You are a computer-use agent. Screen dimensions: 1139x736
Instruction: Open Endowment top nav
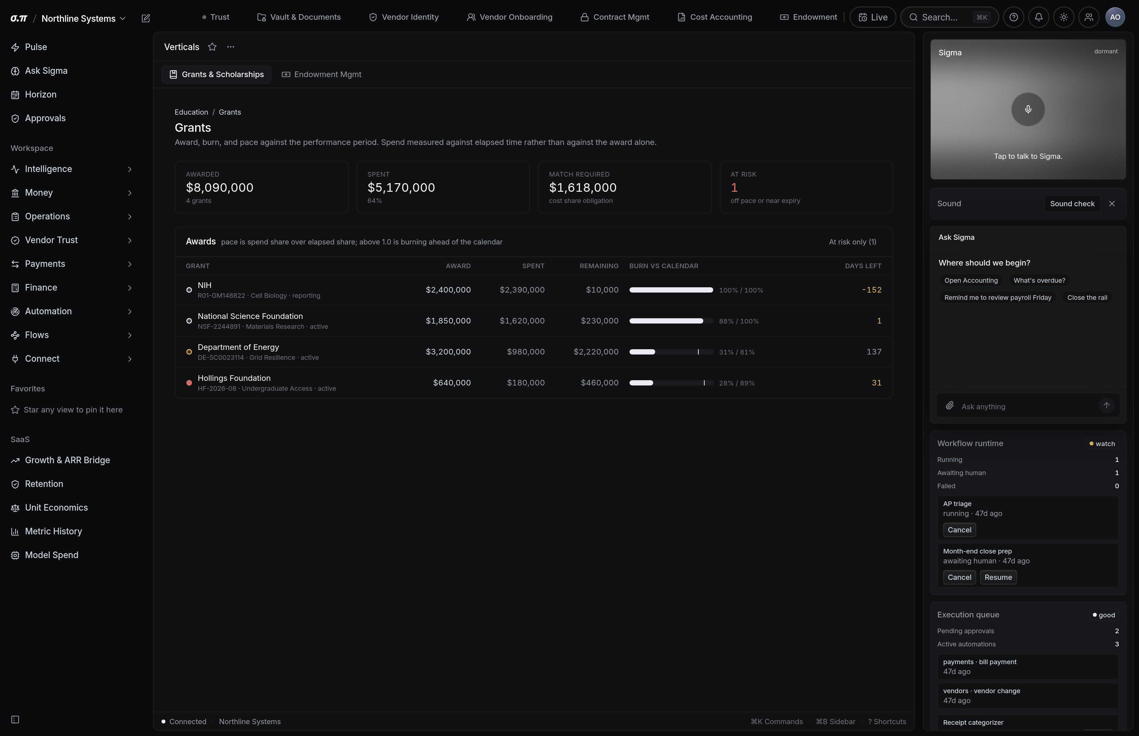(809, 17)
